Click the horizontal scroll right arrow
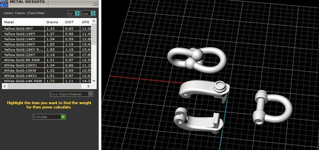 pyautogui.click(x=88, y=86)
